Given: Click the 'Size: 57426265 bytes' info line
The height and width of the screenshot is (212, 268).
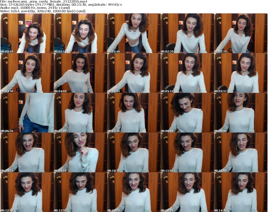Looking at the screenshot, I should pyautogui.click(x=61, y=5).
